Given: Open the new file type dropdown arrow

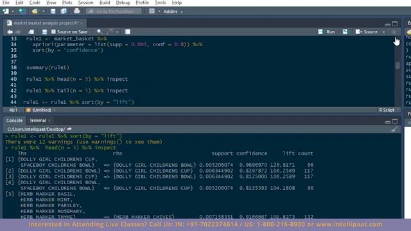Looking at the screenshot, I should (x=13, y=12).
